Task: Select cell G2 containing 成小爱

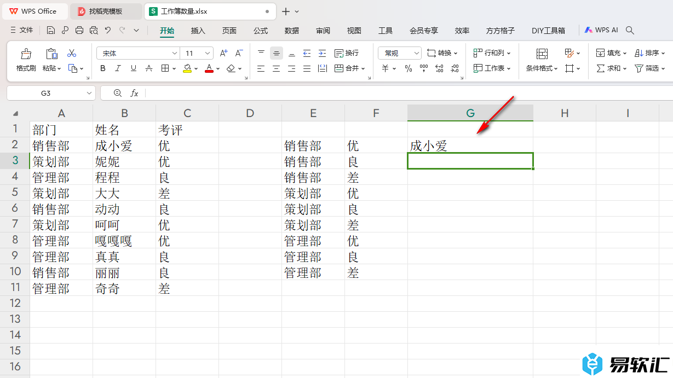Action: (x=470, y=146)
